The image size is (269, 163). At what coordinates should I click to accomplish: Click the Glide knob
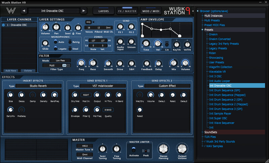click(x=45, y=43)
